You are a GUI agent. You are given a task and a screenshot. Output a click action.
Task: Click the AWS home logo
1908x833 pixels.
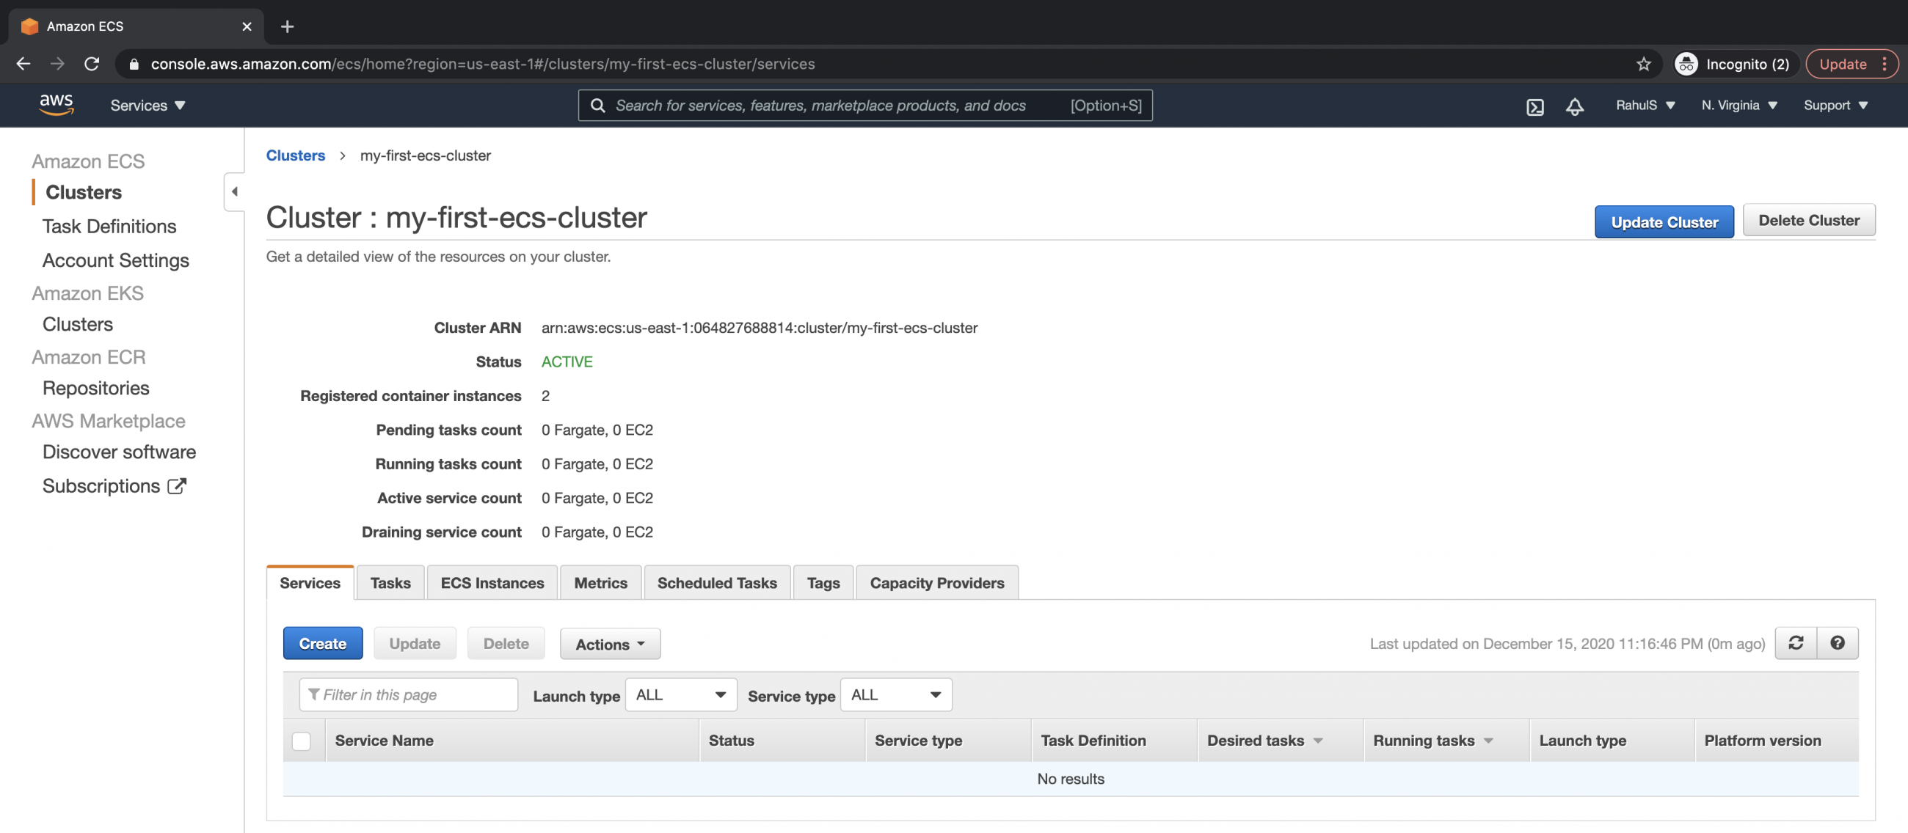tap(57, 105)
